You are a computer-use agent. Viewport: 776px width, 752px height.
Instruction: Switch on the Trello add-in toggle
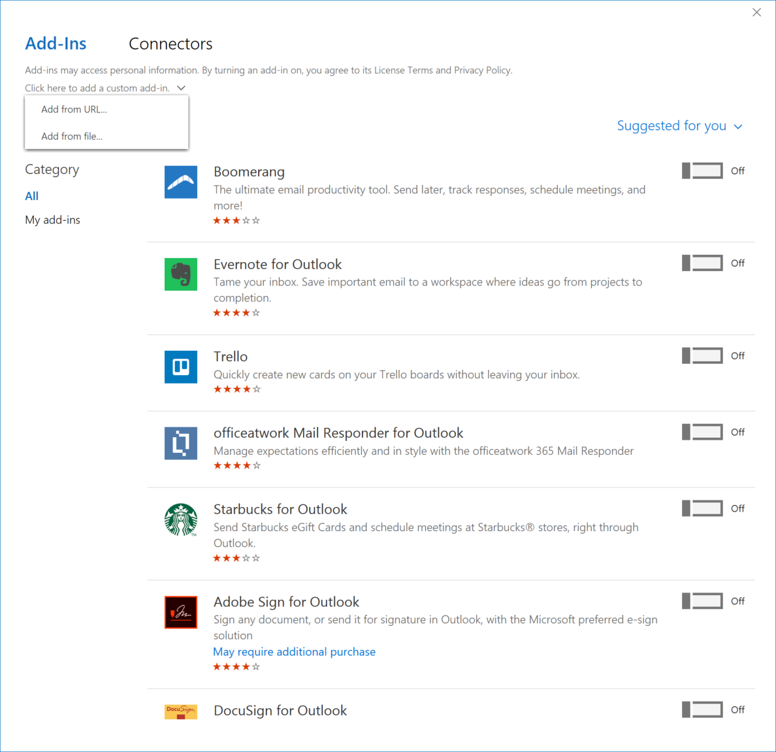point(702,356)
